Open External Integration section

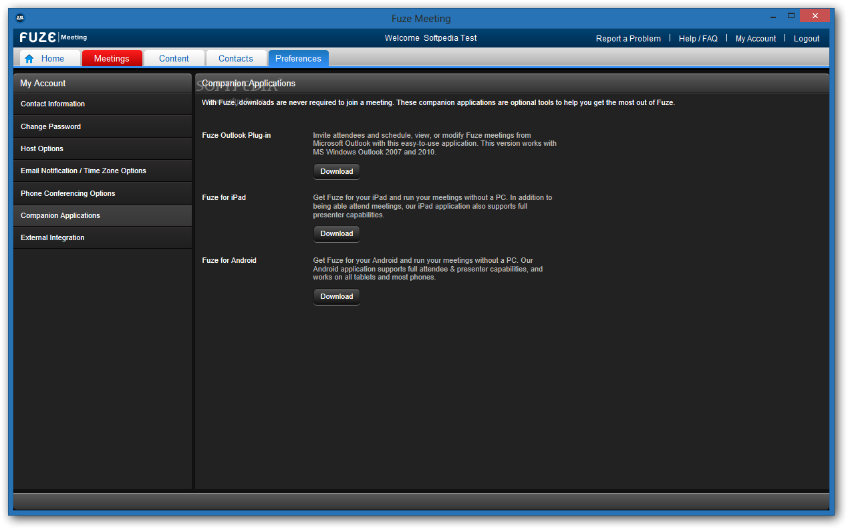coord(103,237)
